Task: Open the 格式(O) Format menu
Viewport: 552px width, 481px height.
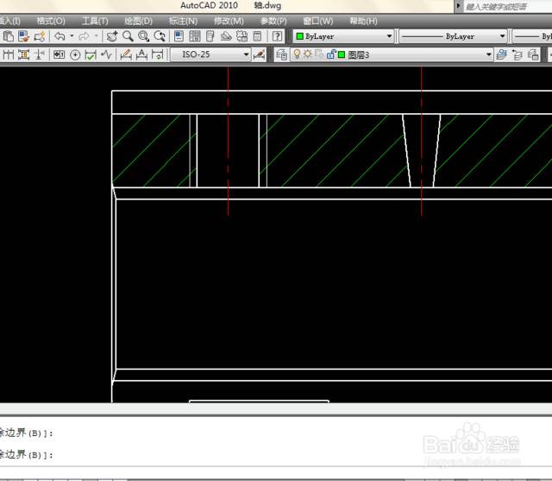Action: [51, 21]
